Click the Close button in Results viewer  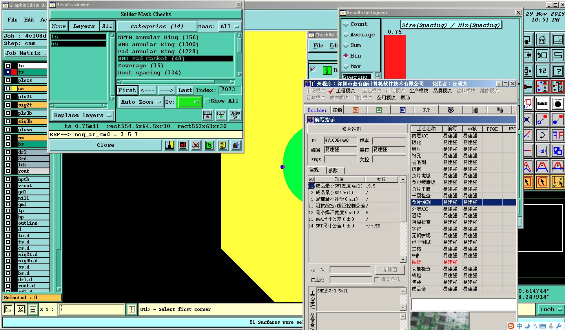106,145
